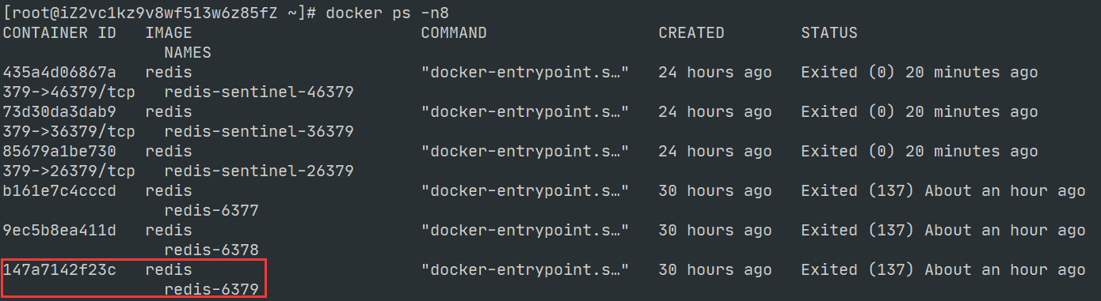Click the redis-sentinel-36379 container name
The height and width of the screenshot is (301, 1101).
pyautogui.click(x=259, y=132)
